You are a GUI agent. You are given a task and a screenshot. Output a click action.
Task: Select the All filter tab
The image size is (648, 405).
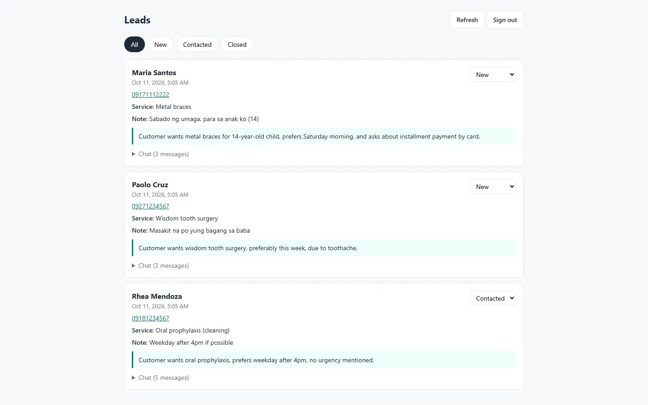click(135, 45)
